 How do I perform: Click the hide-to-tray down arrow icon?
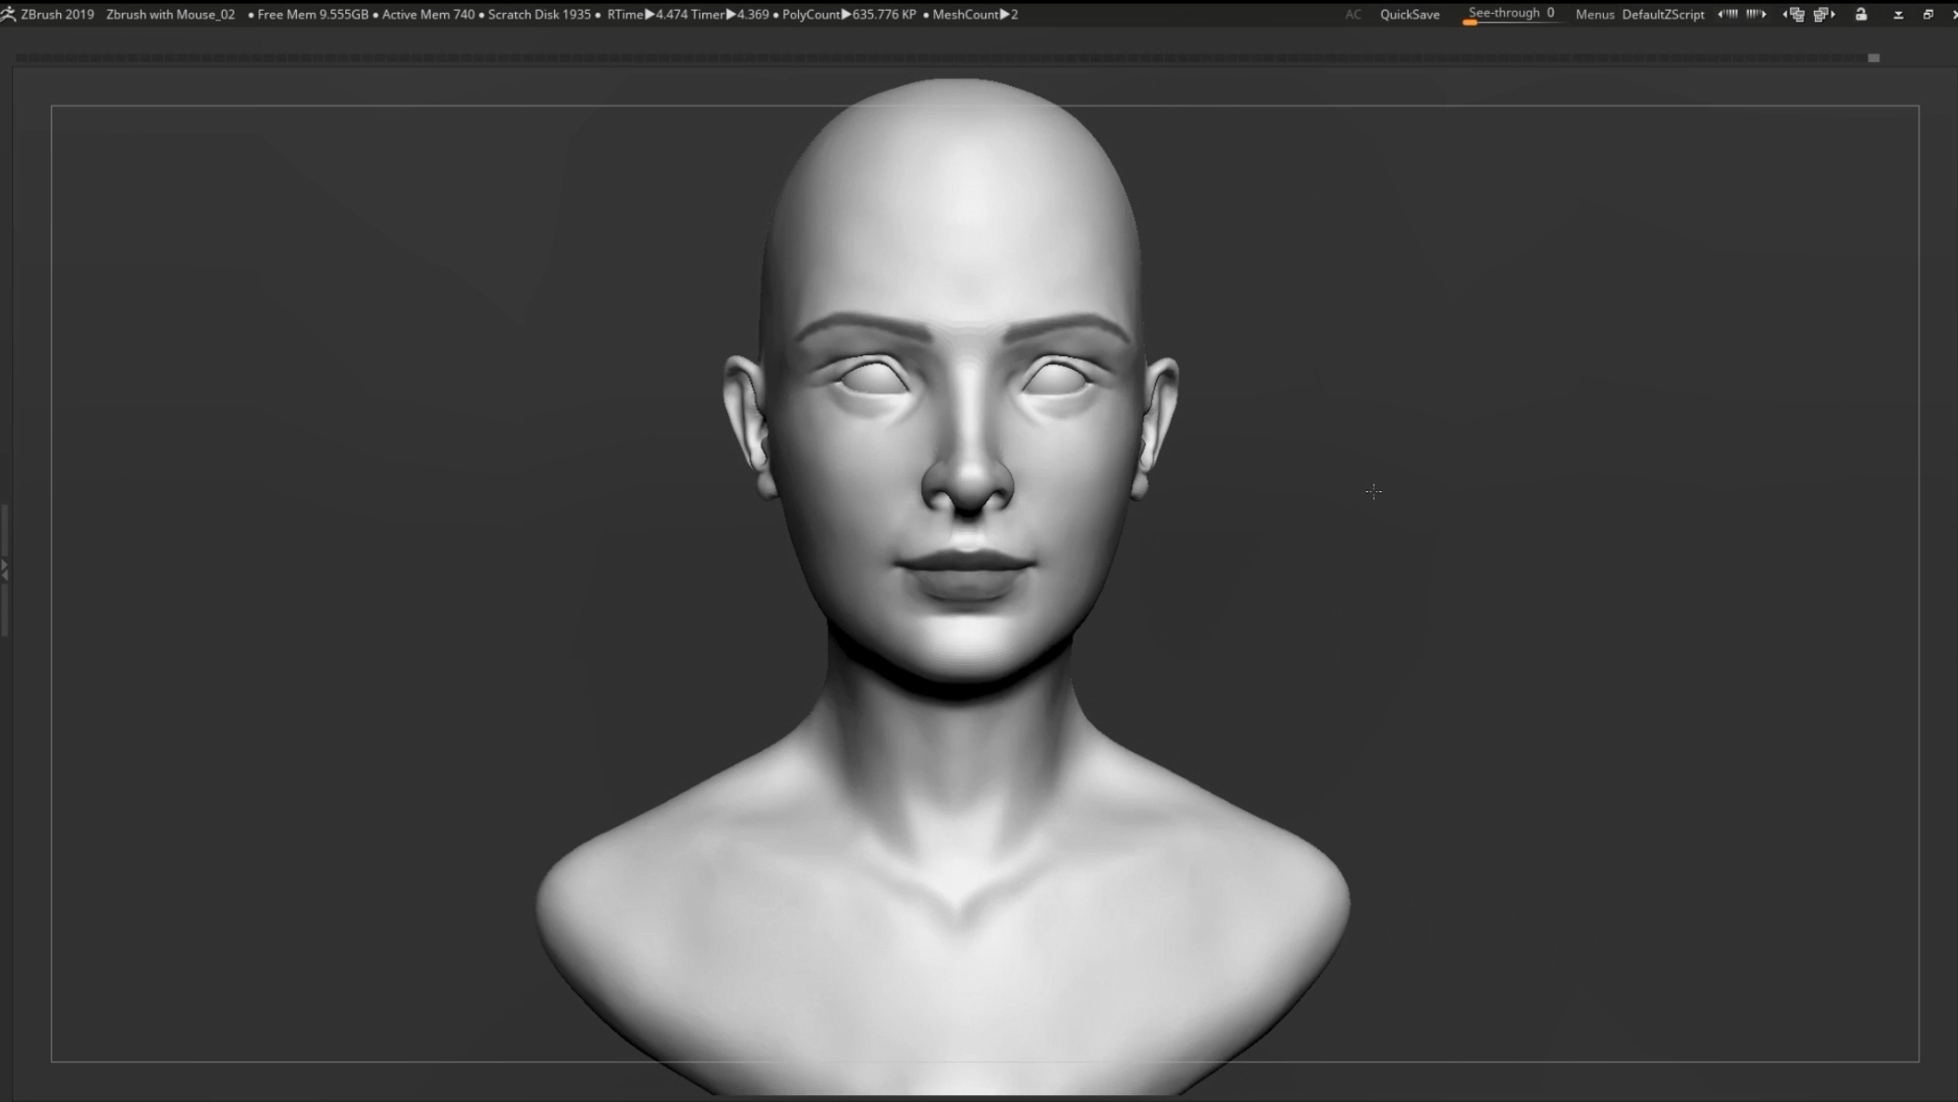click(1898, 15)
